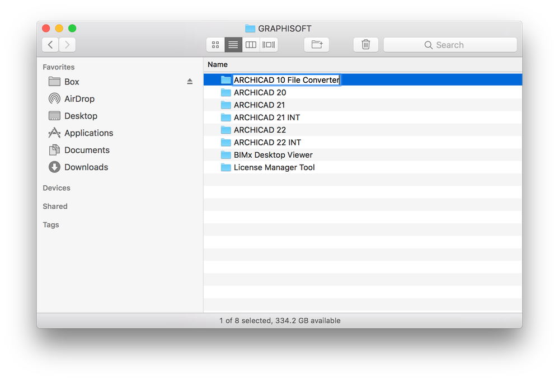This screenshot has height=381, width=559.
Task: Switch to list view
Action: coord(233,45)
